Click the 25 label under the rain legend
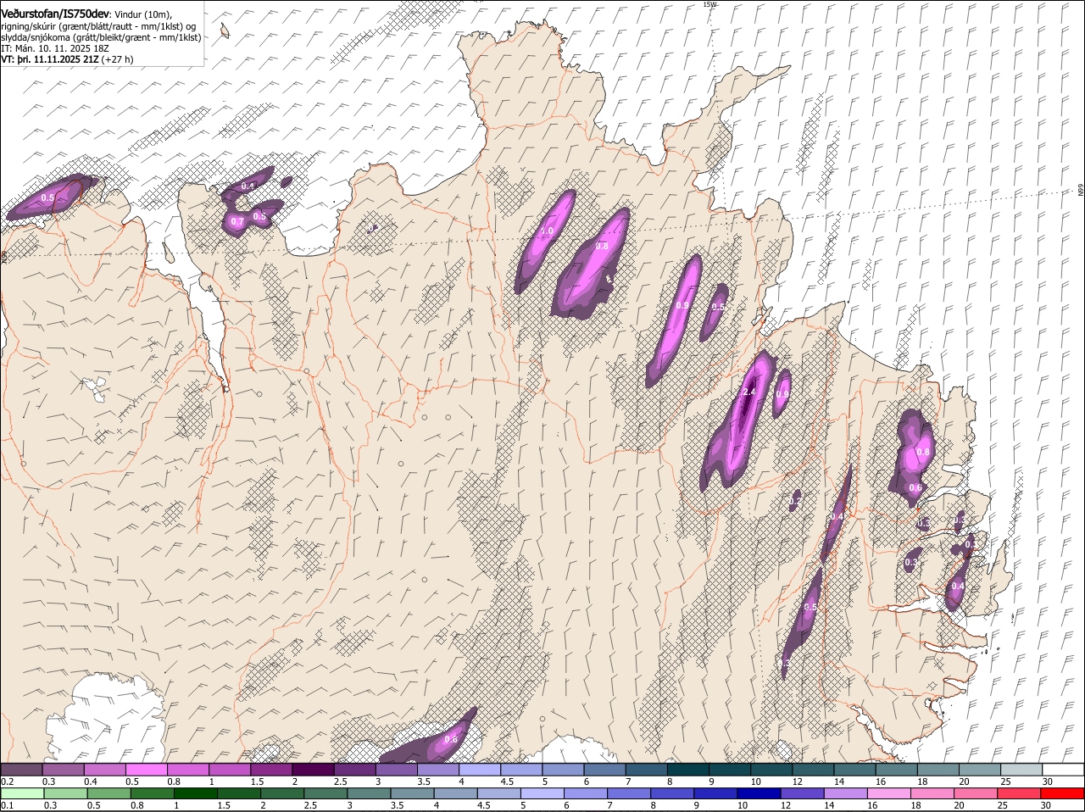 coord(1004,805)
